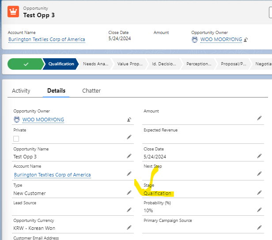Click header Close Date 5/24/2024
The image size is (272, 240).
coord(120,38)
